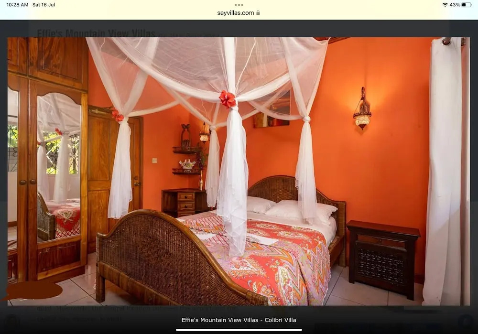
Task: Tap the Sat 16 Jul date
Action: [43, 5]
